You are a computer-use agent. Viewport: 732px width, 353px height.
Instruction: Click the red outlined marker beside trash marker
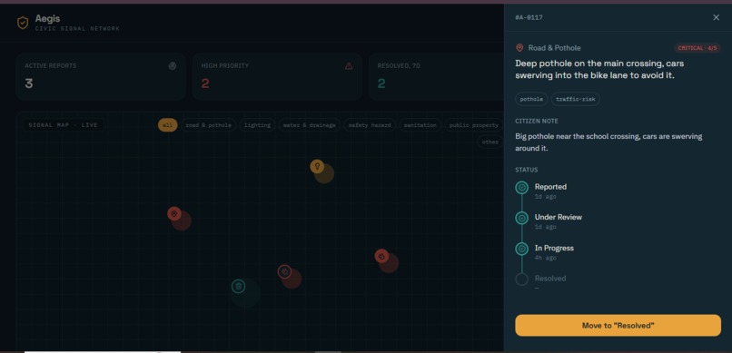point(284,271)
